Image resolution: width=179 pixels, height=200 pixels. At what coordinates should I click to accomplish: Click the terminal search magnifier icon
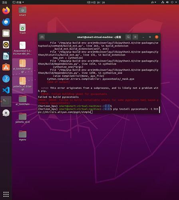[x=128, y=37]
